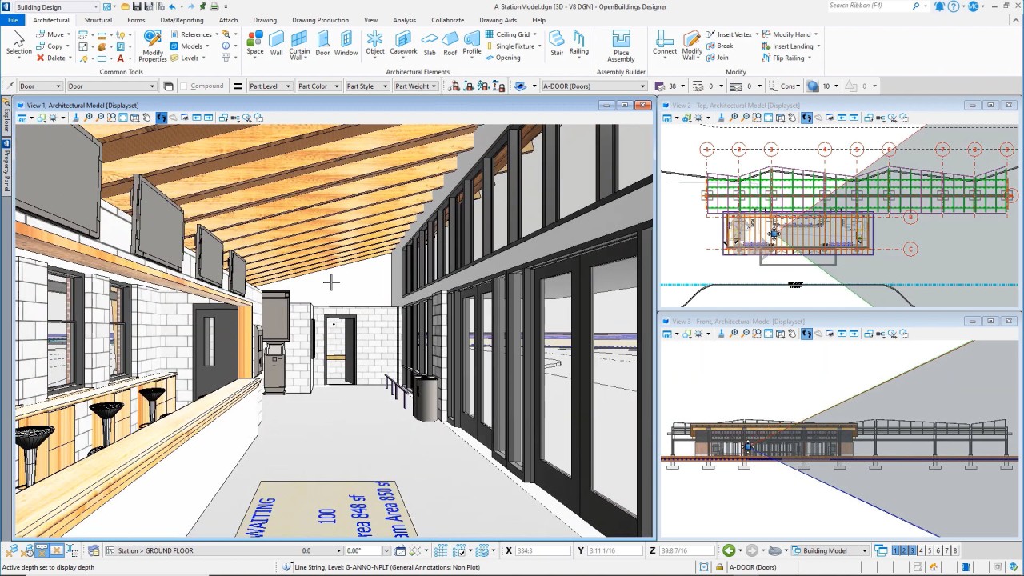Click the Door tool in ribbon
1024x576 pixels.
coord(322,43)
